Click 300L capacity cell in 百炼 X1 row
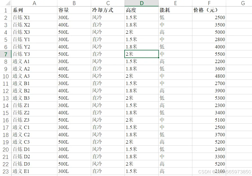252x176 pixels. pos(74,17)
